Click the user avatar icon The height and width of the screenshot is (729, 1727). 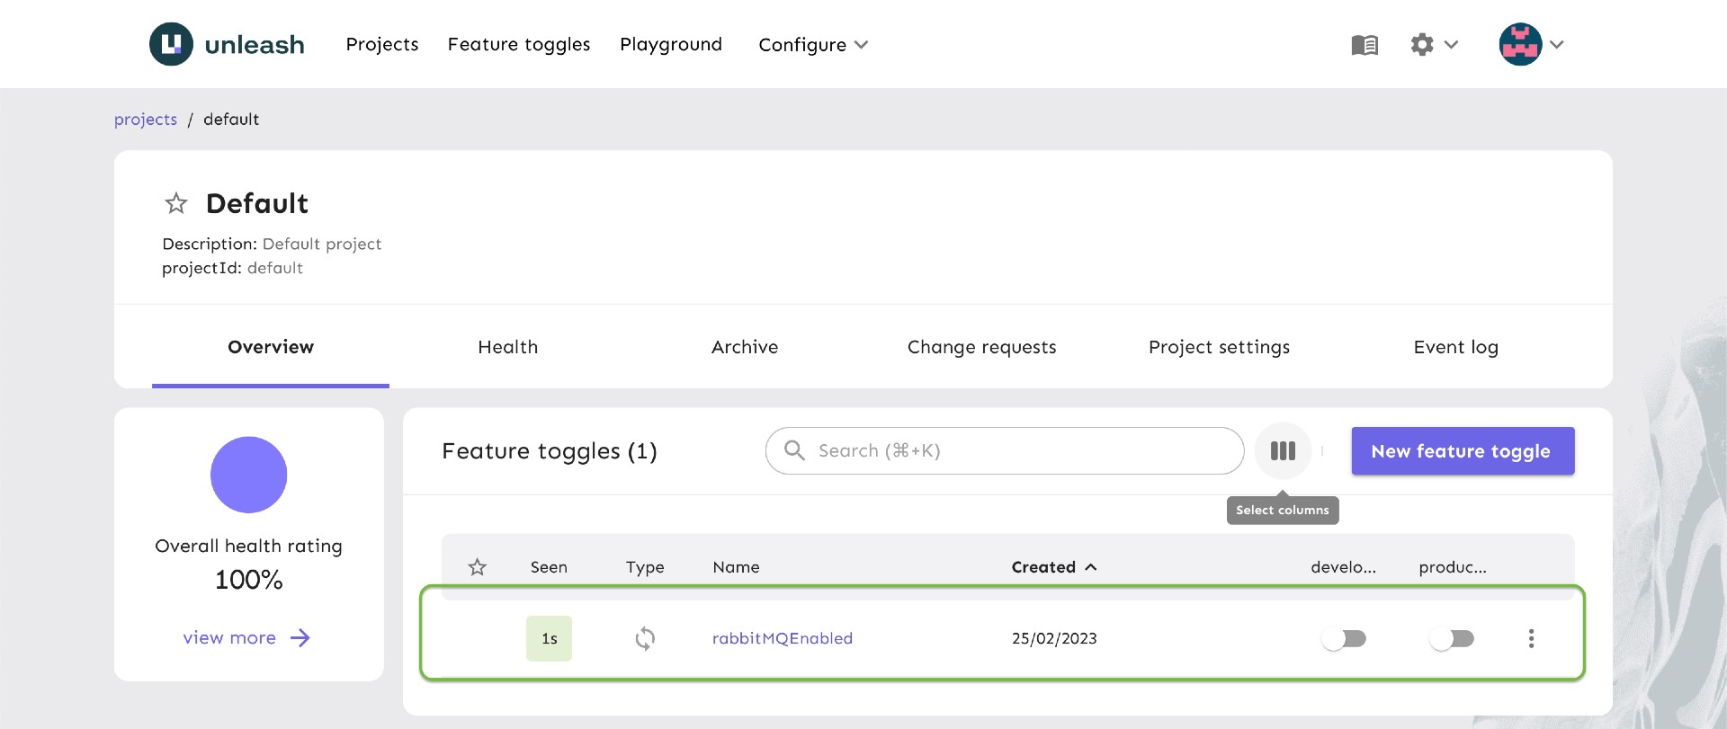(x=1520, y=44)
